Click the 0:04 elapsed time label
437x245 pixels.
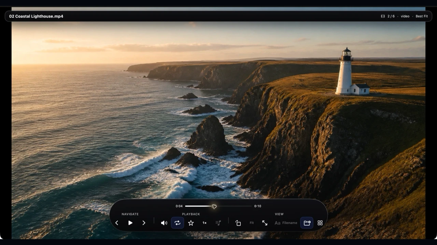pos(179,206)
